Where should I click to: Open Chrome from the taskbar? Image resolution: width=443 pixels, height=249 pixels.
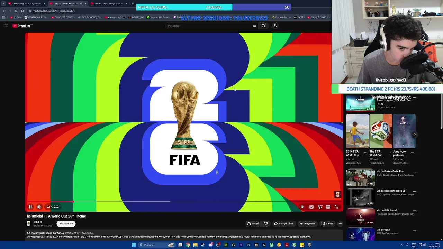(188, 245)
